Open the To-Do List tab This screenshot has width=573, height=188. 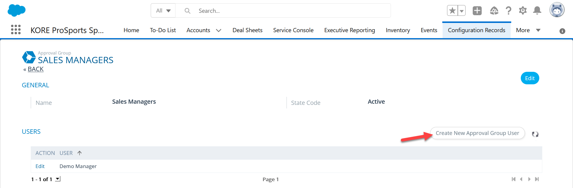pyautogui.click(x=163, y=30)
